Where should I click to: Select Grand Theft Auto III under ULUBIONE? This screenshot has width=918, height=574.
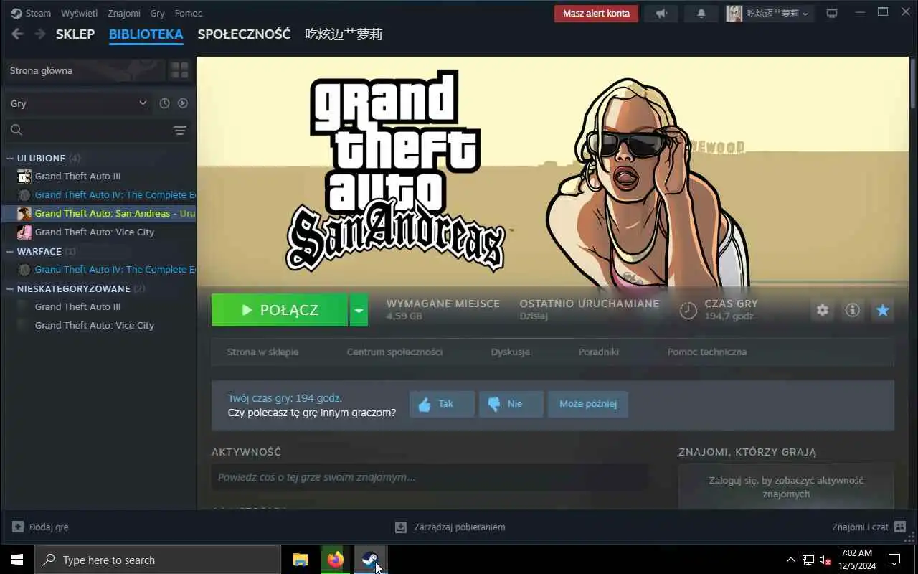click(77, 176)
